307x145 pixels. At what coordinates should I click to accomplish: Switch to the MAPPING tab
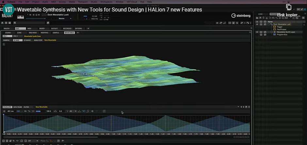click(x=45, y=33)
